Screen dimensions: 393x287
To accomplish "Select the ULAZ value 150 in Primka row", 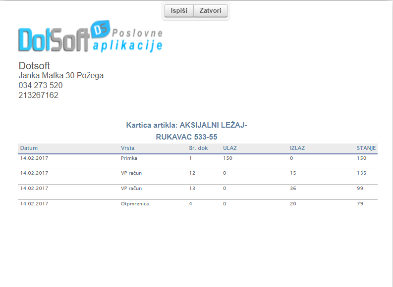I will [227, 158].
